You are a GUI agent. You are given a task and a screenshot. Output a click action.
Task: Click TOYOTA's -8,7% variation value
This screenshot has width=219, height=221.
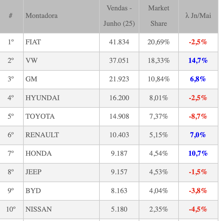coord(198,116)
